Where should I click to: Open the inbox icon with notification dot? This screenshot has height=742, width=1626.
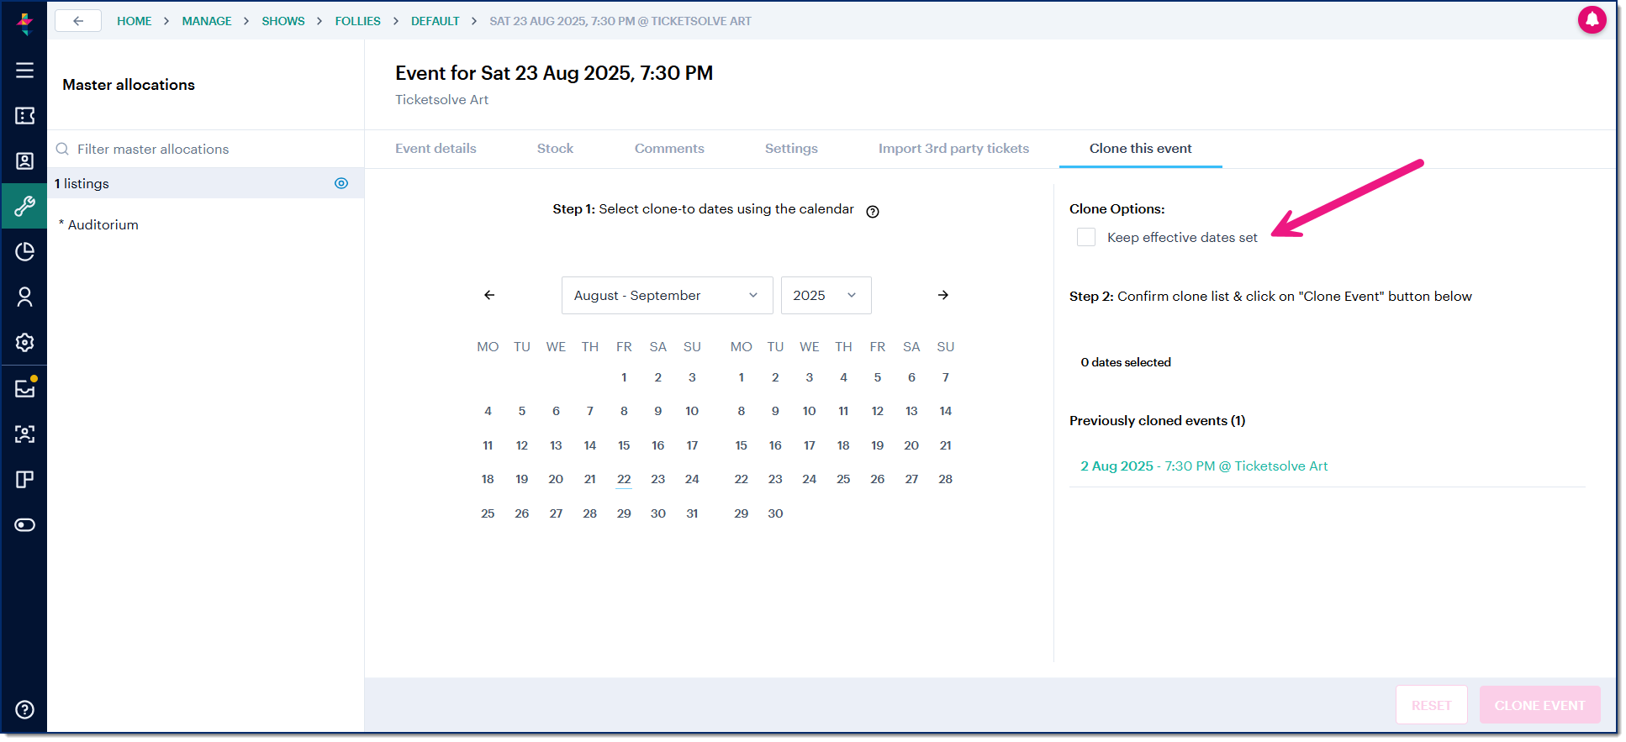25,388
